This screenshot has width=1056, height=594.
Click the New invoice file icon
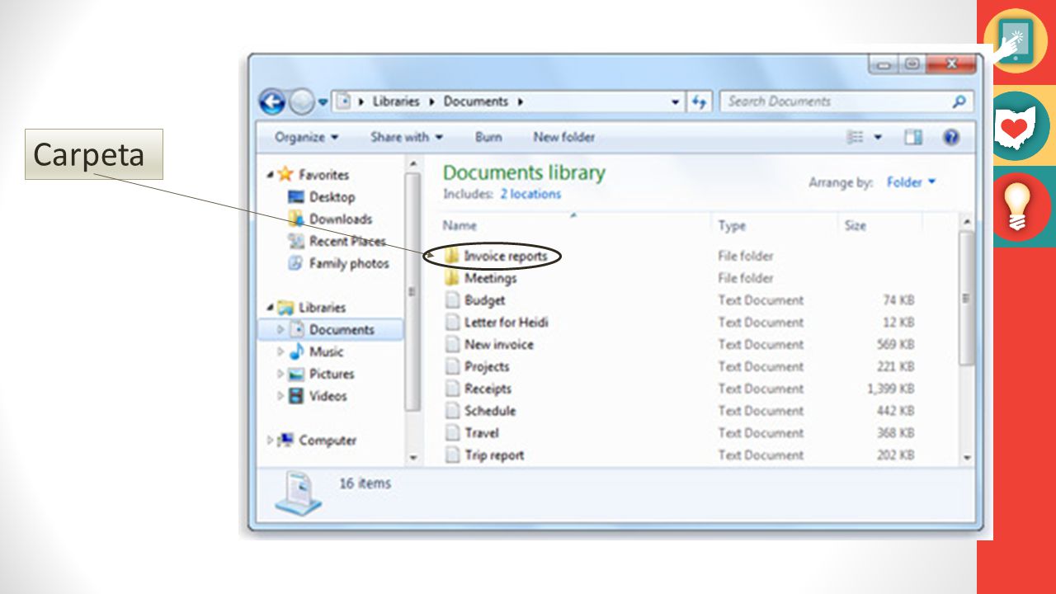point(451,345)
